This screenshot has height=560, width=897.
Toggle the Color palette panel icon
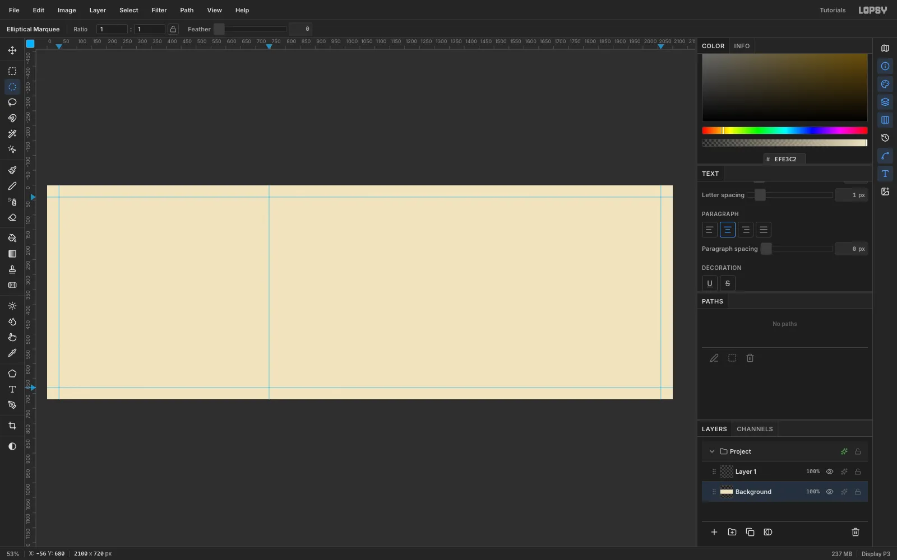(x=885, y=84)
